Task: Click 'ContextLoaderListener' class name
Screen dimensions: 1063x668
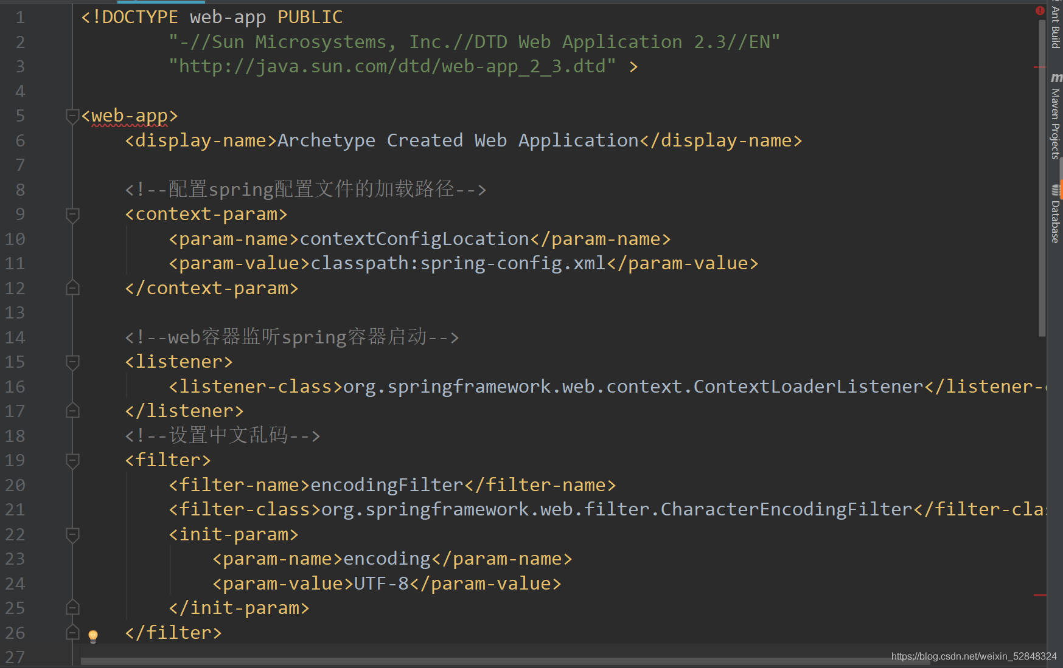Action: 809,387
